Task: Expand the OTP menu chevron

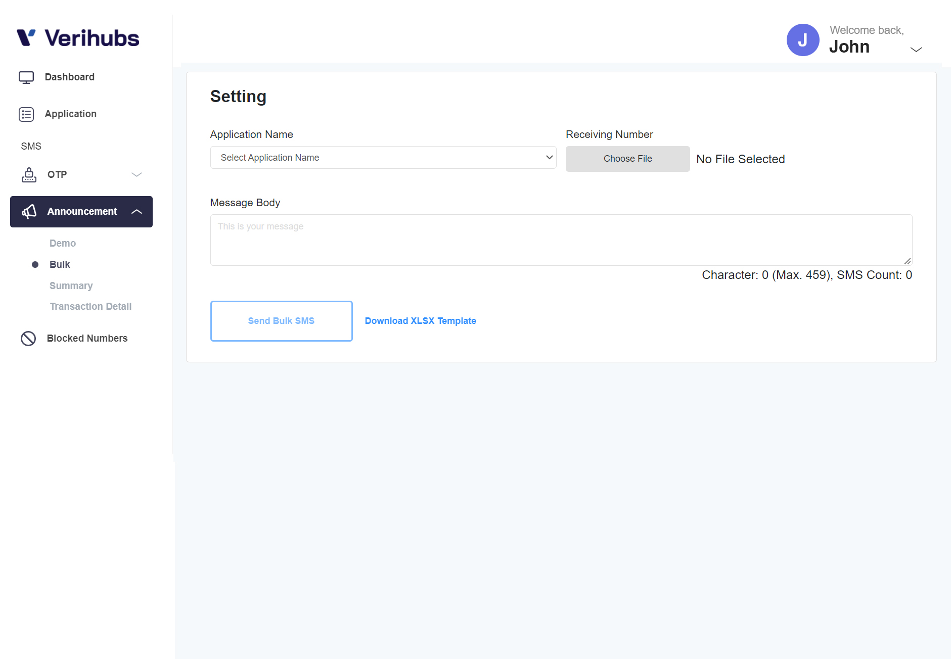Action: pyautogui.click(x=137, y=175)
